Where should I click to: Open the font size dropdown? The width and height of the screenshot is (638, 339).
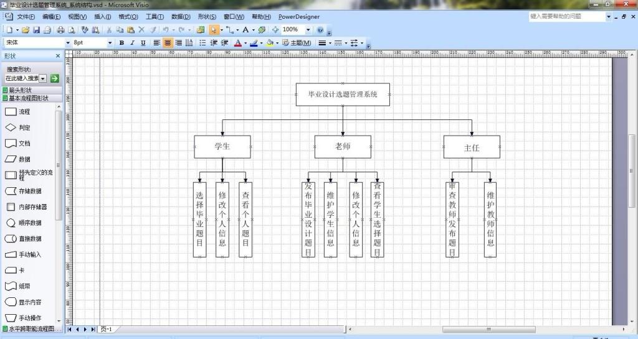110,43
